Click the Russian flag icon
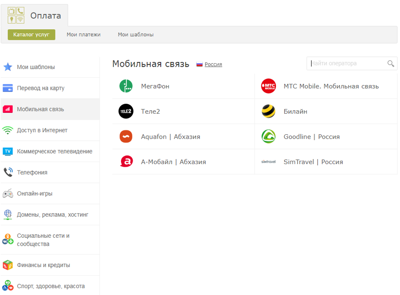400x295 pixels. tap(199, 64)
